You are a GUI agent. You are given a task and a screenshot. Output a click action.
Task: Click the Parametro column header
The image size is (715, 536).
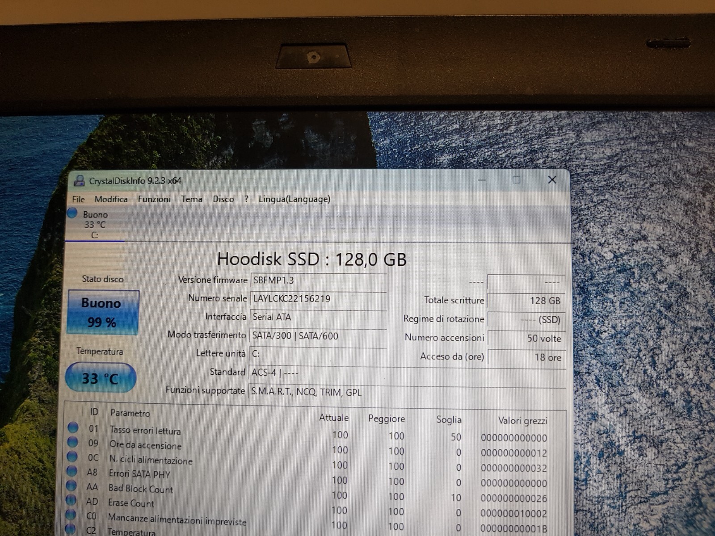130,413
